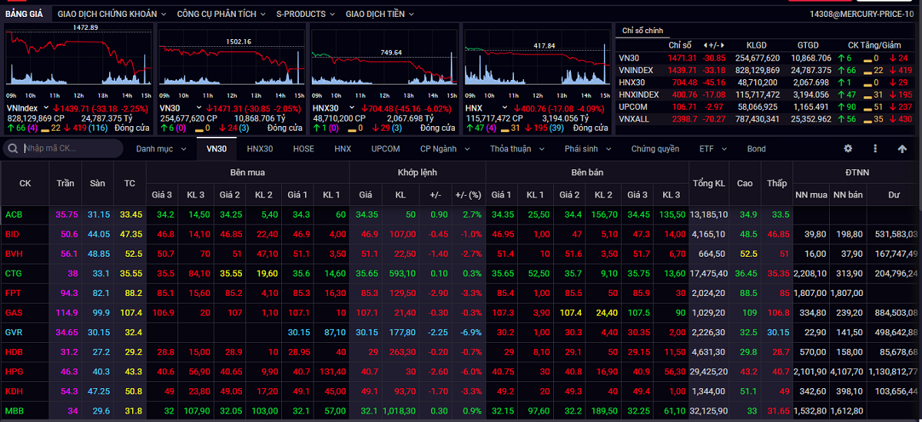The image size is (922, 422).
Task: Click the HPG ticker symbol
Action: [x=12, y=371]
